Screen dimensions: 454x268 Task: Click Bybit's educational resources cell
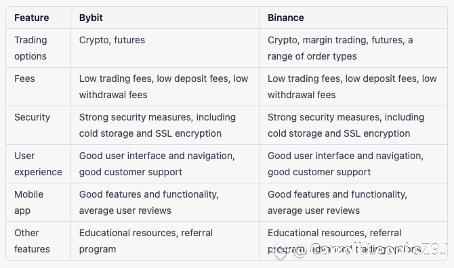pyautogui.click(x=146, y=241)
